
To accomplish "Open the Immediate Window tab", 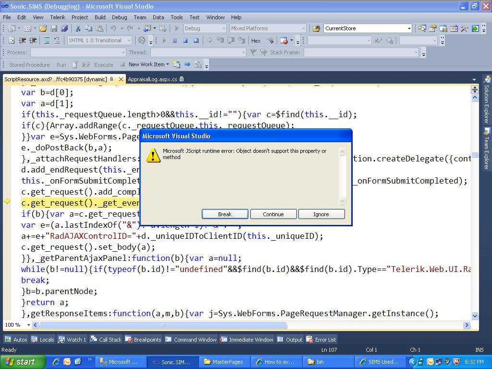I will click(247, 340).
